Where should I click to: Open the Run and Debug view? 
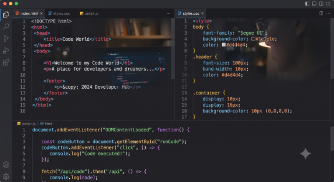(6, 50)
